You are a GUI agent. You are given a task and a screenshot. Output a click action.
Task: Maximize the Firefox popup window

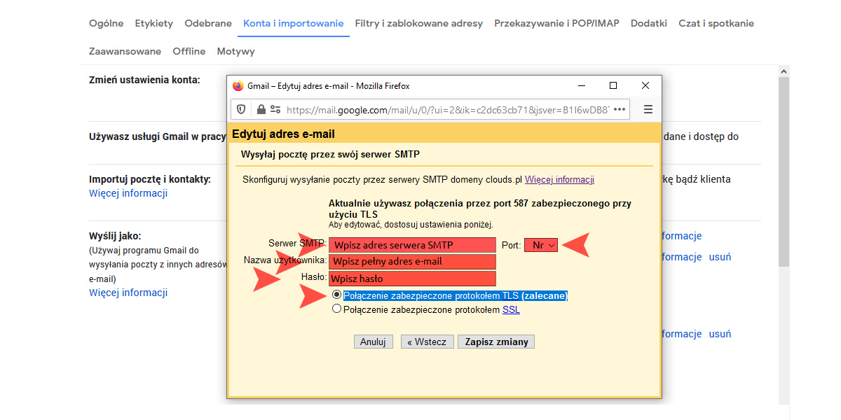[613, 85]
